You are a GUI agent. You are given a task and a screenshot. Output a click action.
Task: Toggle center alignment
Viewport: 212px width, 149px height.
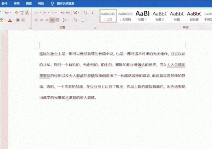(x=41, y=20)
